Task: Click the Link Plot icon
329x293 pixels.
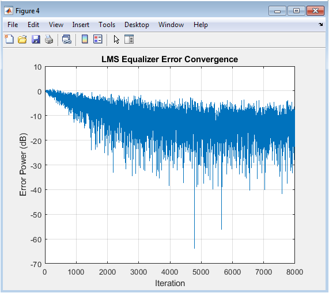Action: click(x=67, y=39)
